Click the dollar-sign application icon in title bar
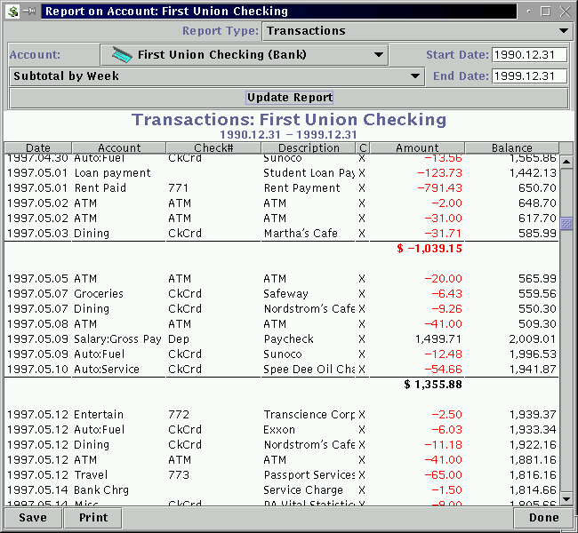Image resolution: width=578 pixels, height=533 pixels. [12, 11]
